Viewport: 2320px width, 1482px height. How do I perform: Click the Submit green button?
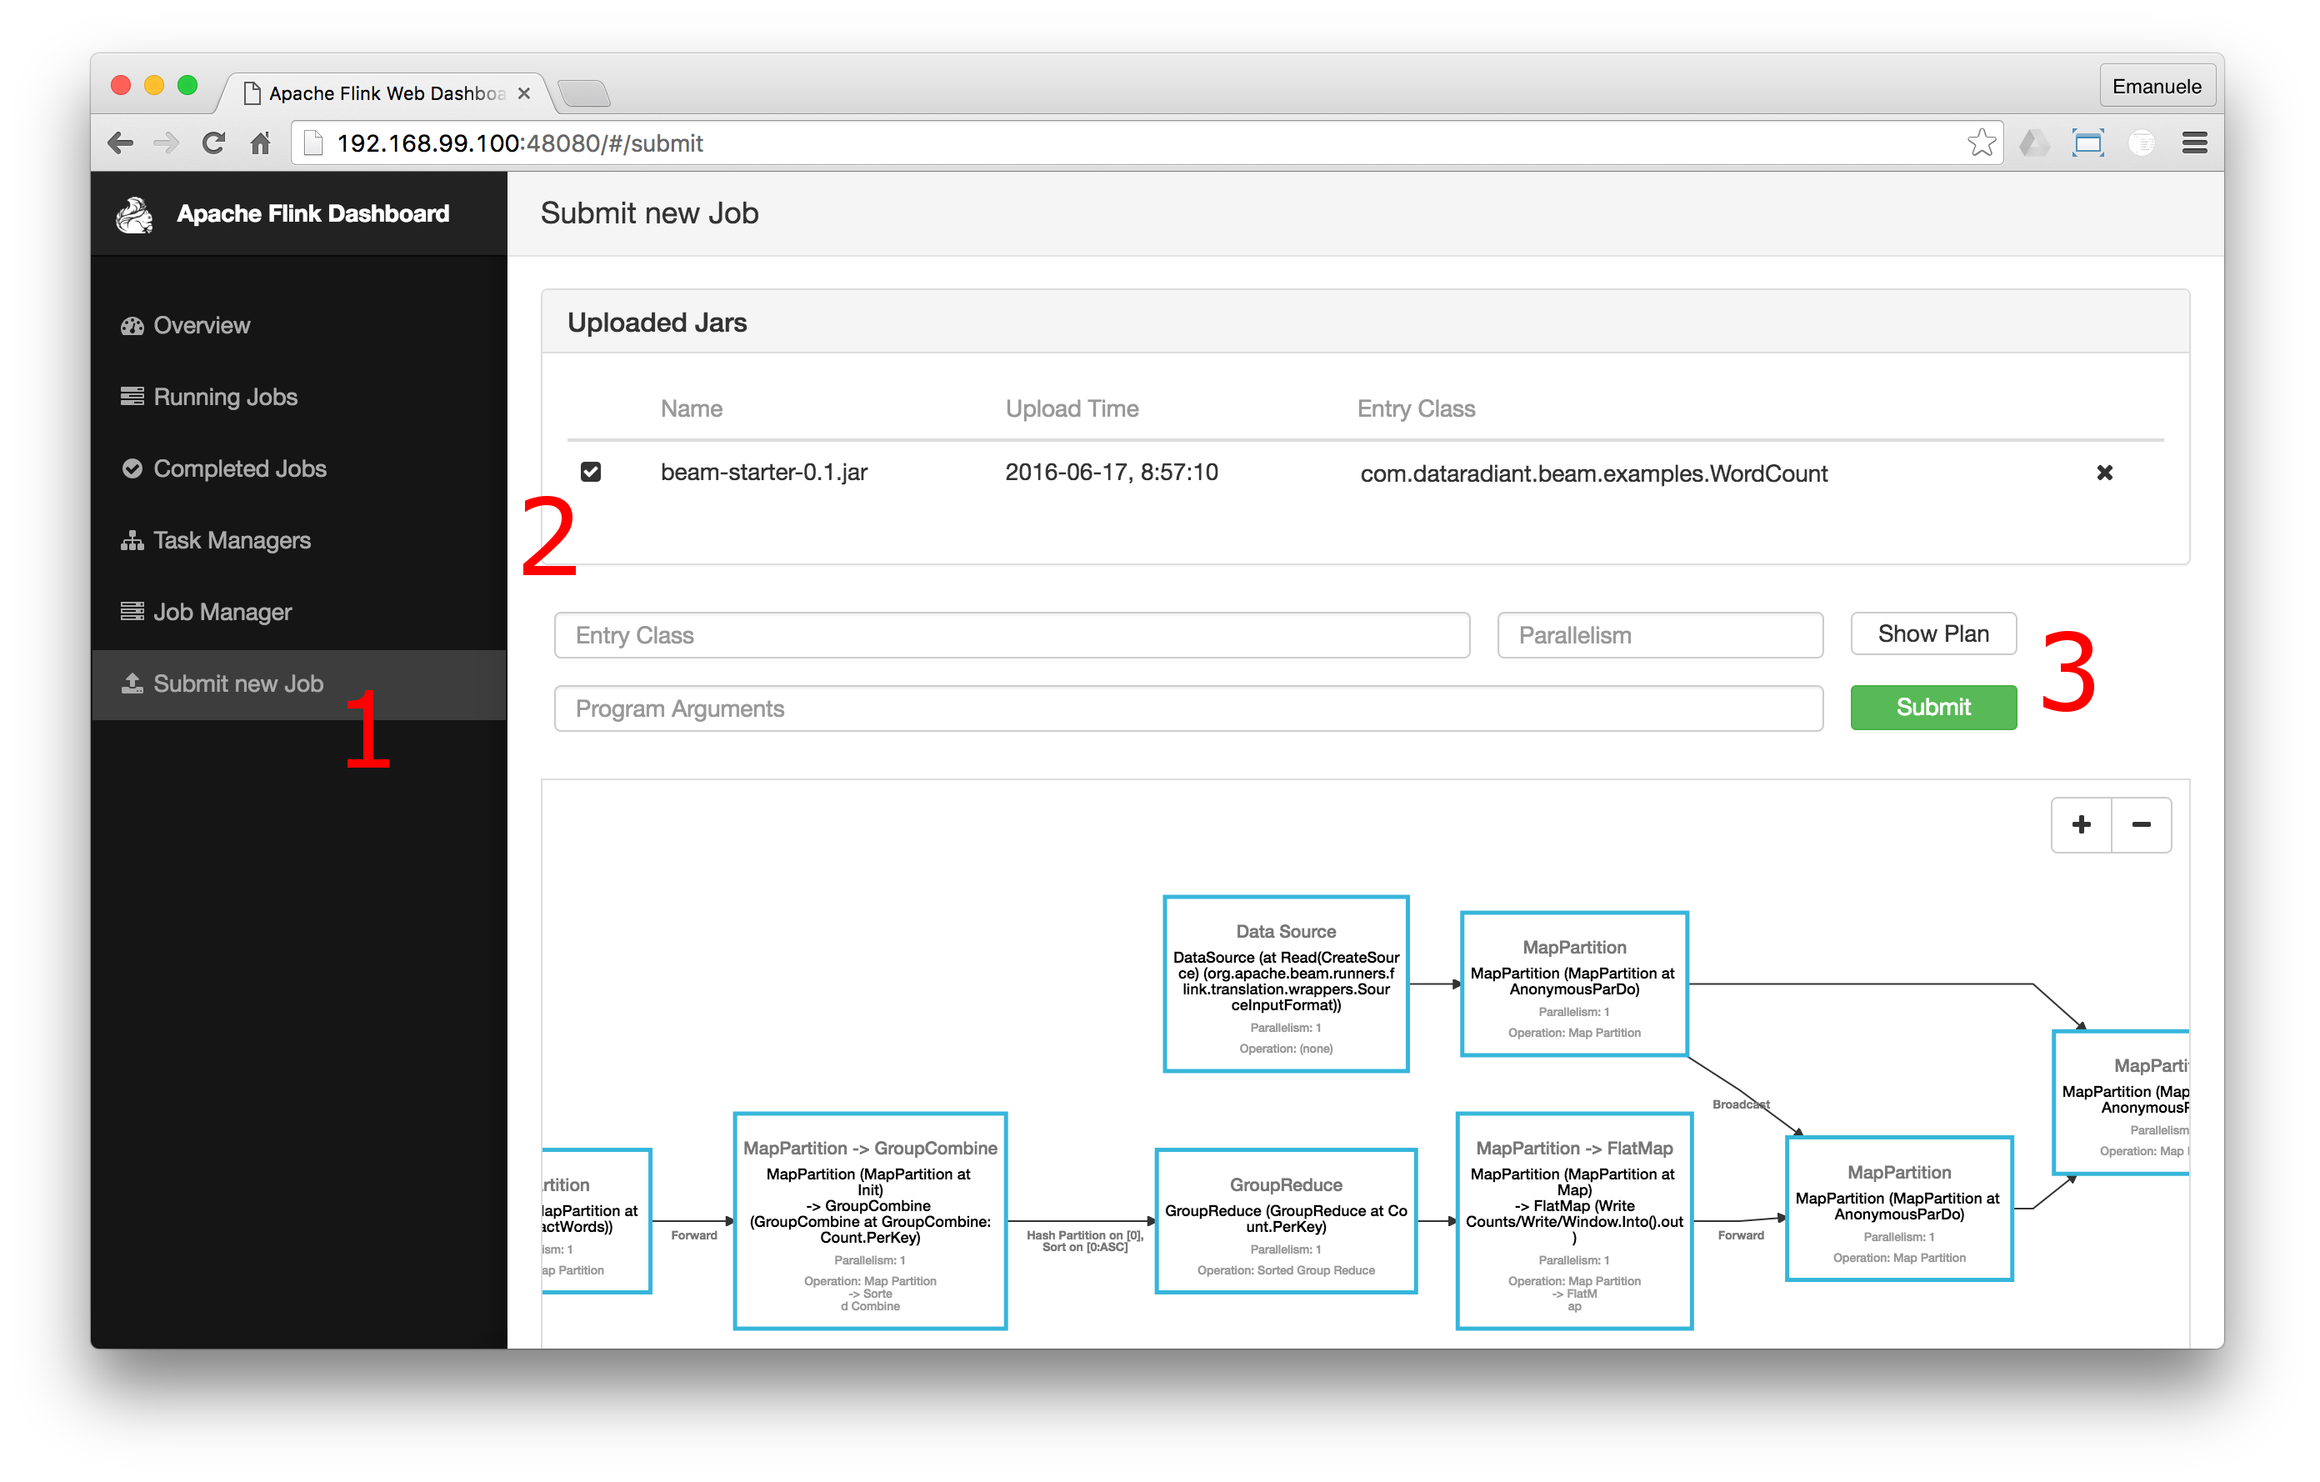pos(1931,707)
